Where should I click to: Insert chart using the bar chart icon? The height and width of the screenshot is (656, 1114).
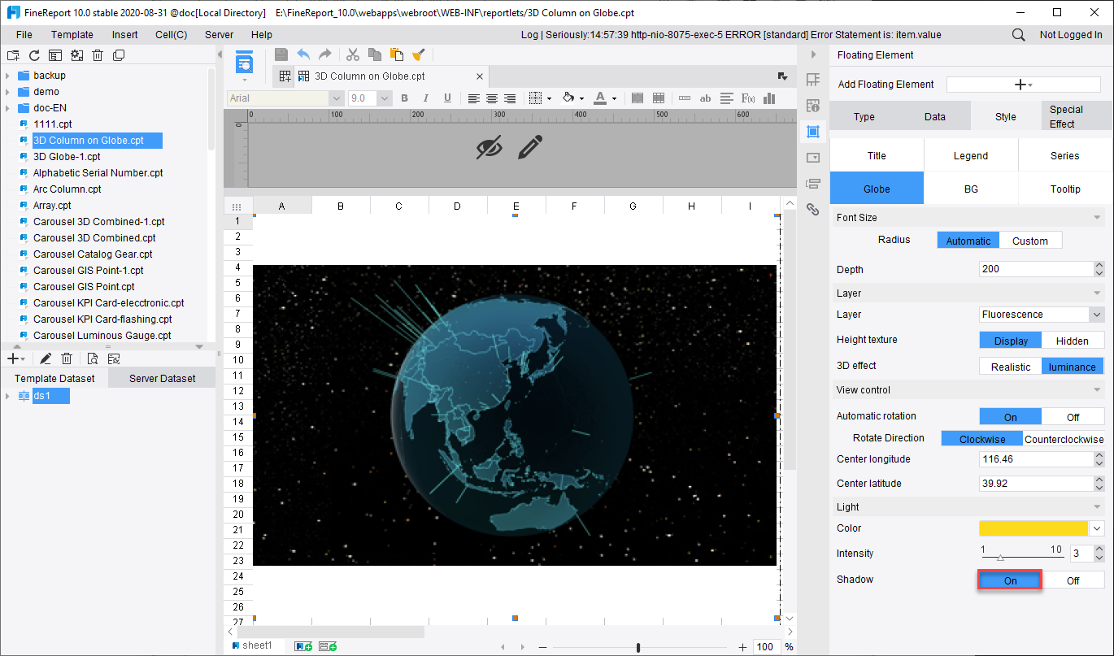(769, 98)
